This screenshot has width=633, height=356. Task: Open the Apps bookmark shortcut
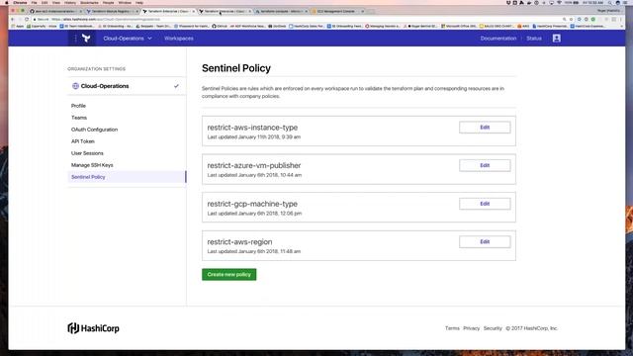tap(18, 27)
